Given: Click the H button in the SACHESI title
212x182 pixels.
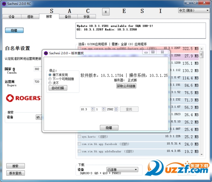Looking at the screenshot, I should click(x=106, y=12).
